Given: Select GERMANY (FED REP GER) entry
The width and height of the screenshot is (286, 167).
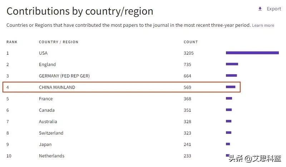Looking at the screenshot, I should [x=64, y=76].
